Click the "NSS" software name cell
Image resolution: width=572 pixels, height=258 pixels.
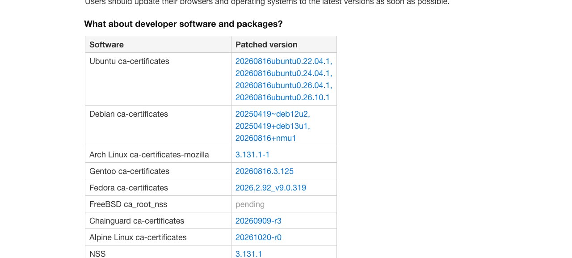pos(158,252)
